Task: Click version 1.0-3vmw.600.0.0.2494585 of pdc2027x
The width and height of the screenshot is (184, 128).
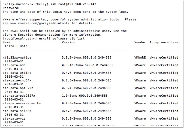Action: (85, 96)
